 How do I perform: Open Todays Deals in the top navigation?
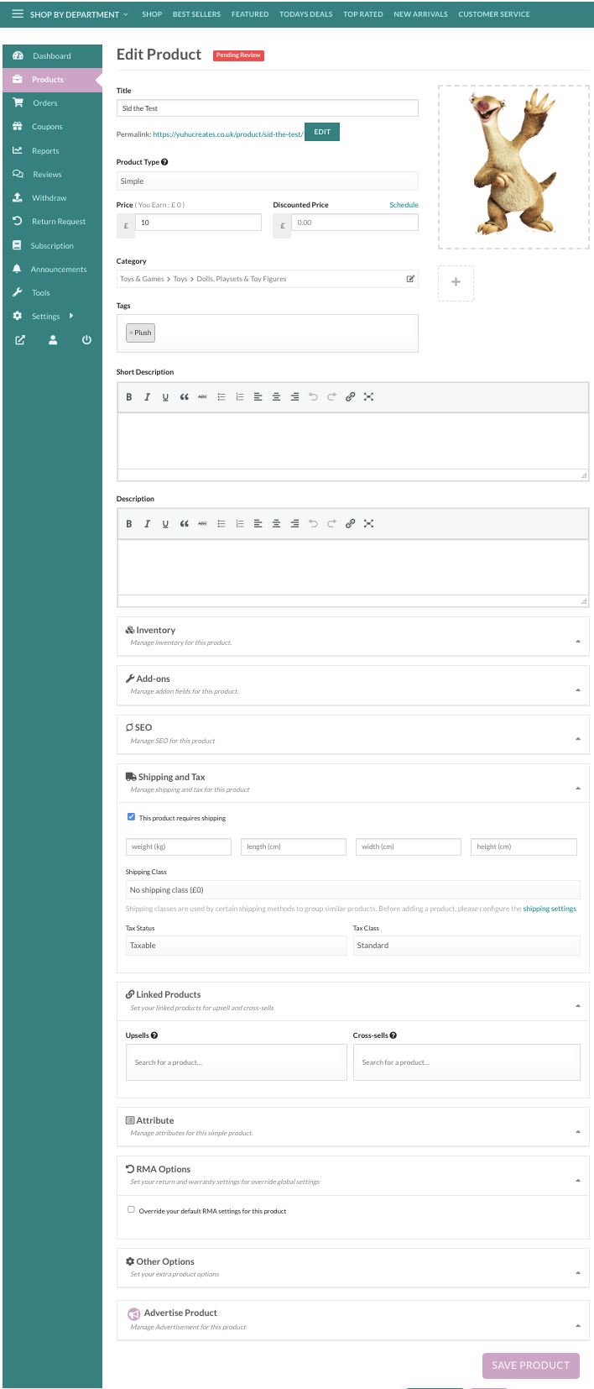tap(306, 14)
